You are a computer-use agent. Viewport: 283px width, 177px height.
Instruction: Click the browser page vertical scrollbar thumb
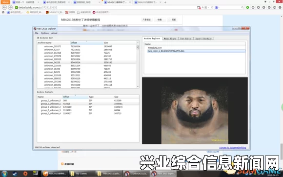pyautogui.click(x=282, y=152)
